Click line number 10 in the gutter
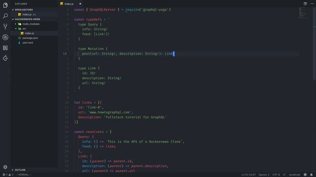The height and width of the screenshot is (177, 316). [65, 54]
